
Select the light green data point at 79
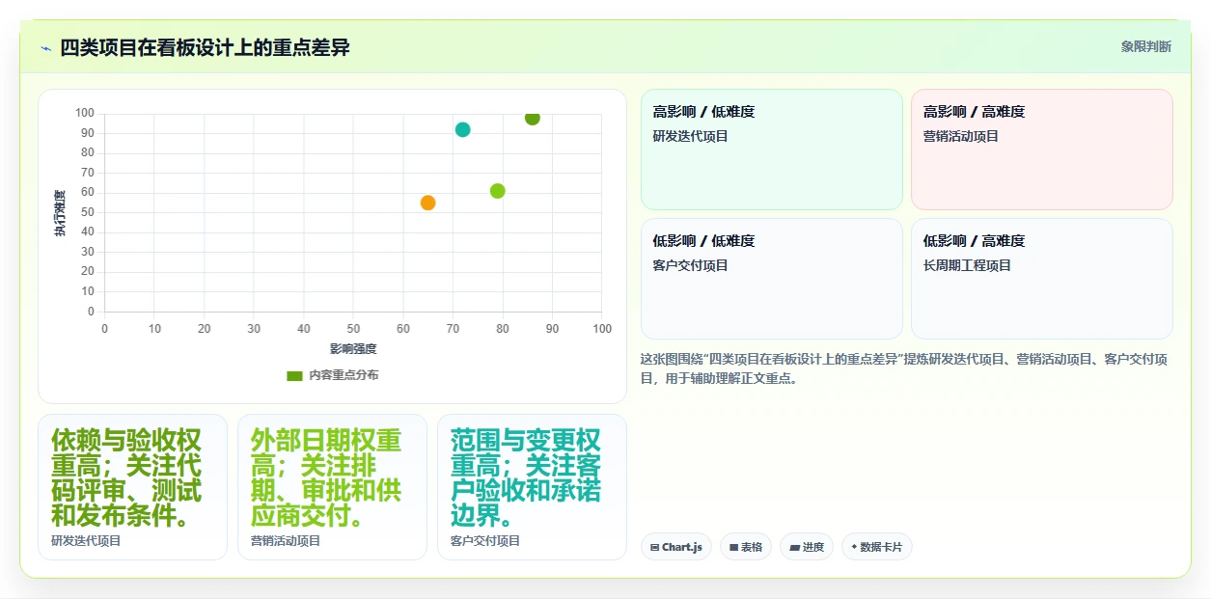(x=498, y=191)
